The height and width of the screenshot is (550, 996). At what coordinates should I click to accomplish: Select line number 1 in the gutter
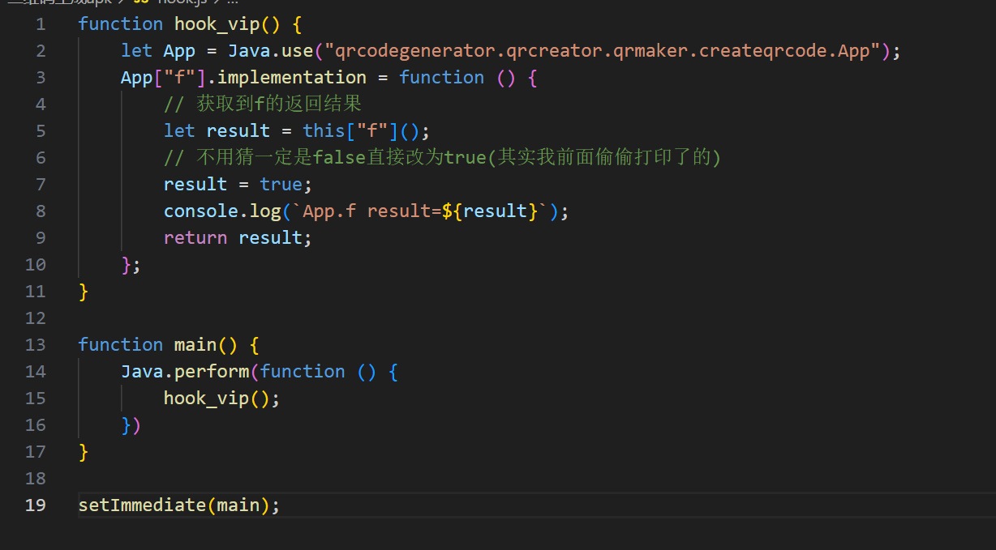click(x=41, y=24)
